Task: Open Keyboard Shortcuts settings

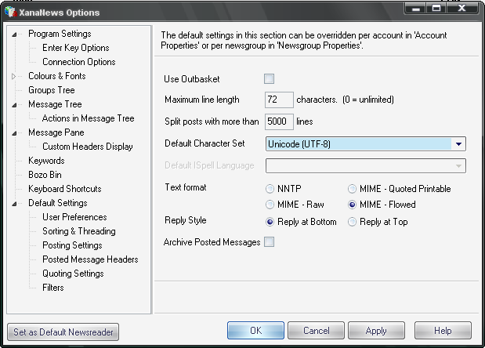Action: point(65,189)
